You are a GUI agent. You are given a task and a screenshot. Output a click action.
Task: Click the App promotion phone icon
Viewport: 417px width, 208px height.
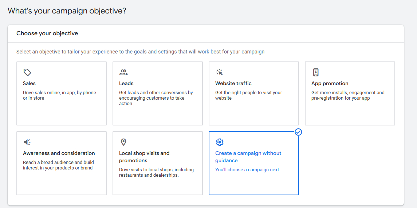[316, 72]
